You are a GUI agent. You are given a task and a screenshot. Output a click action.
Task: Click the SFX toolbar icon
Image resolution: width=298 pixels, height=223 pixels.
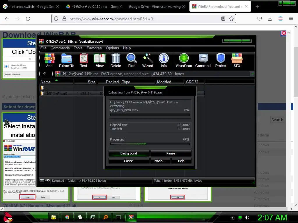point(237,60)
